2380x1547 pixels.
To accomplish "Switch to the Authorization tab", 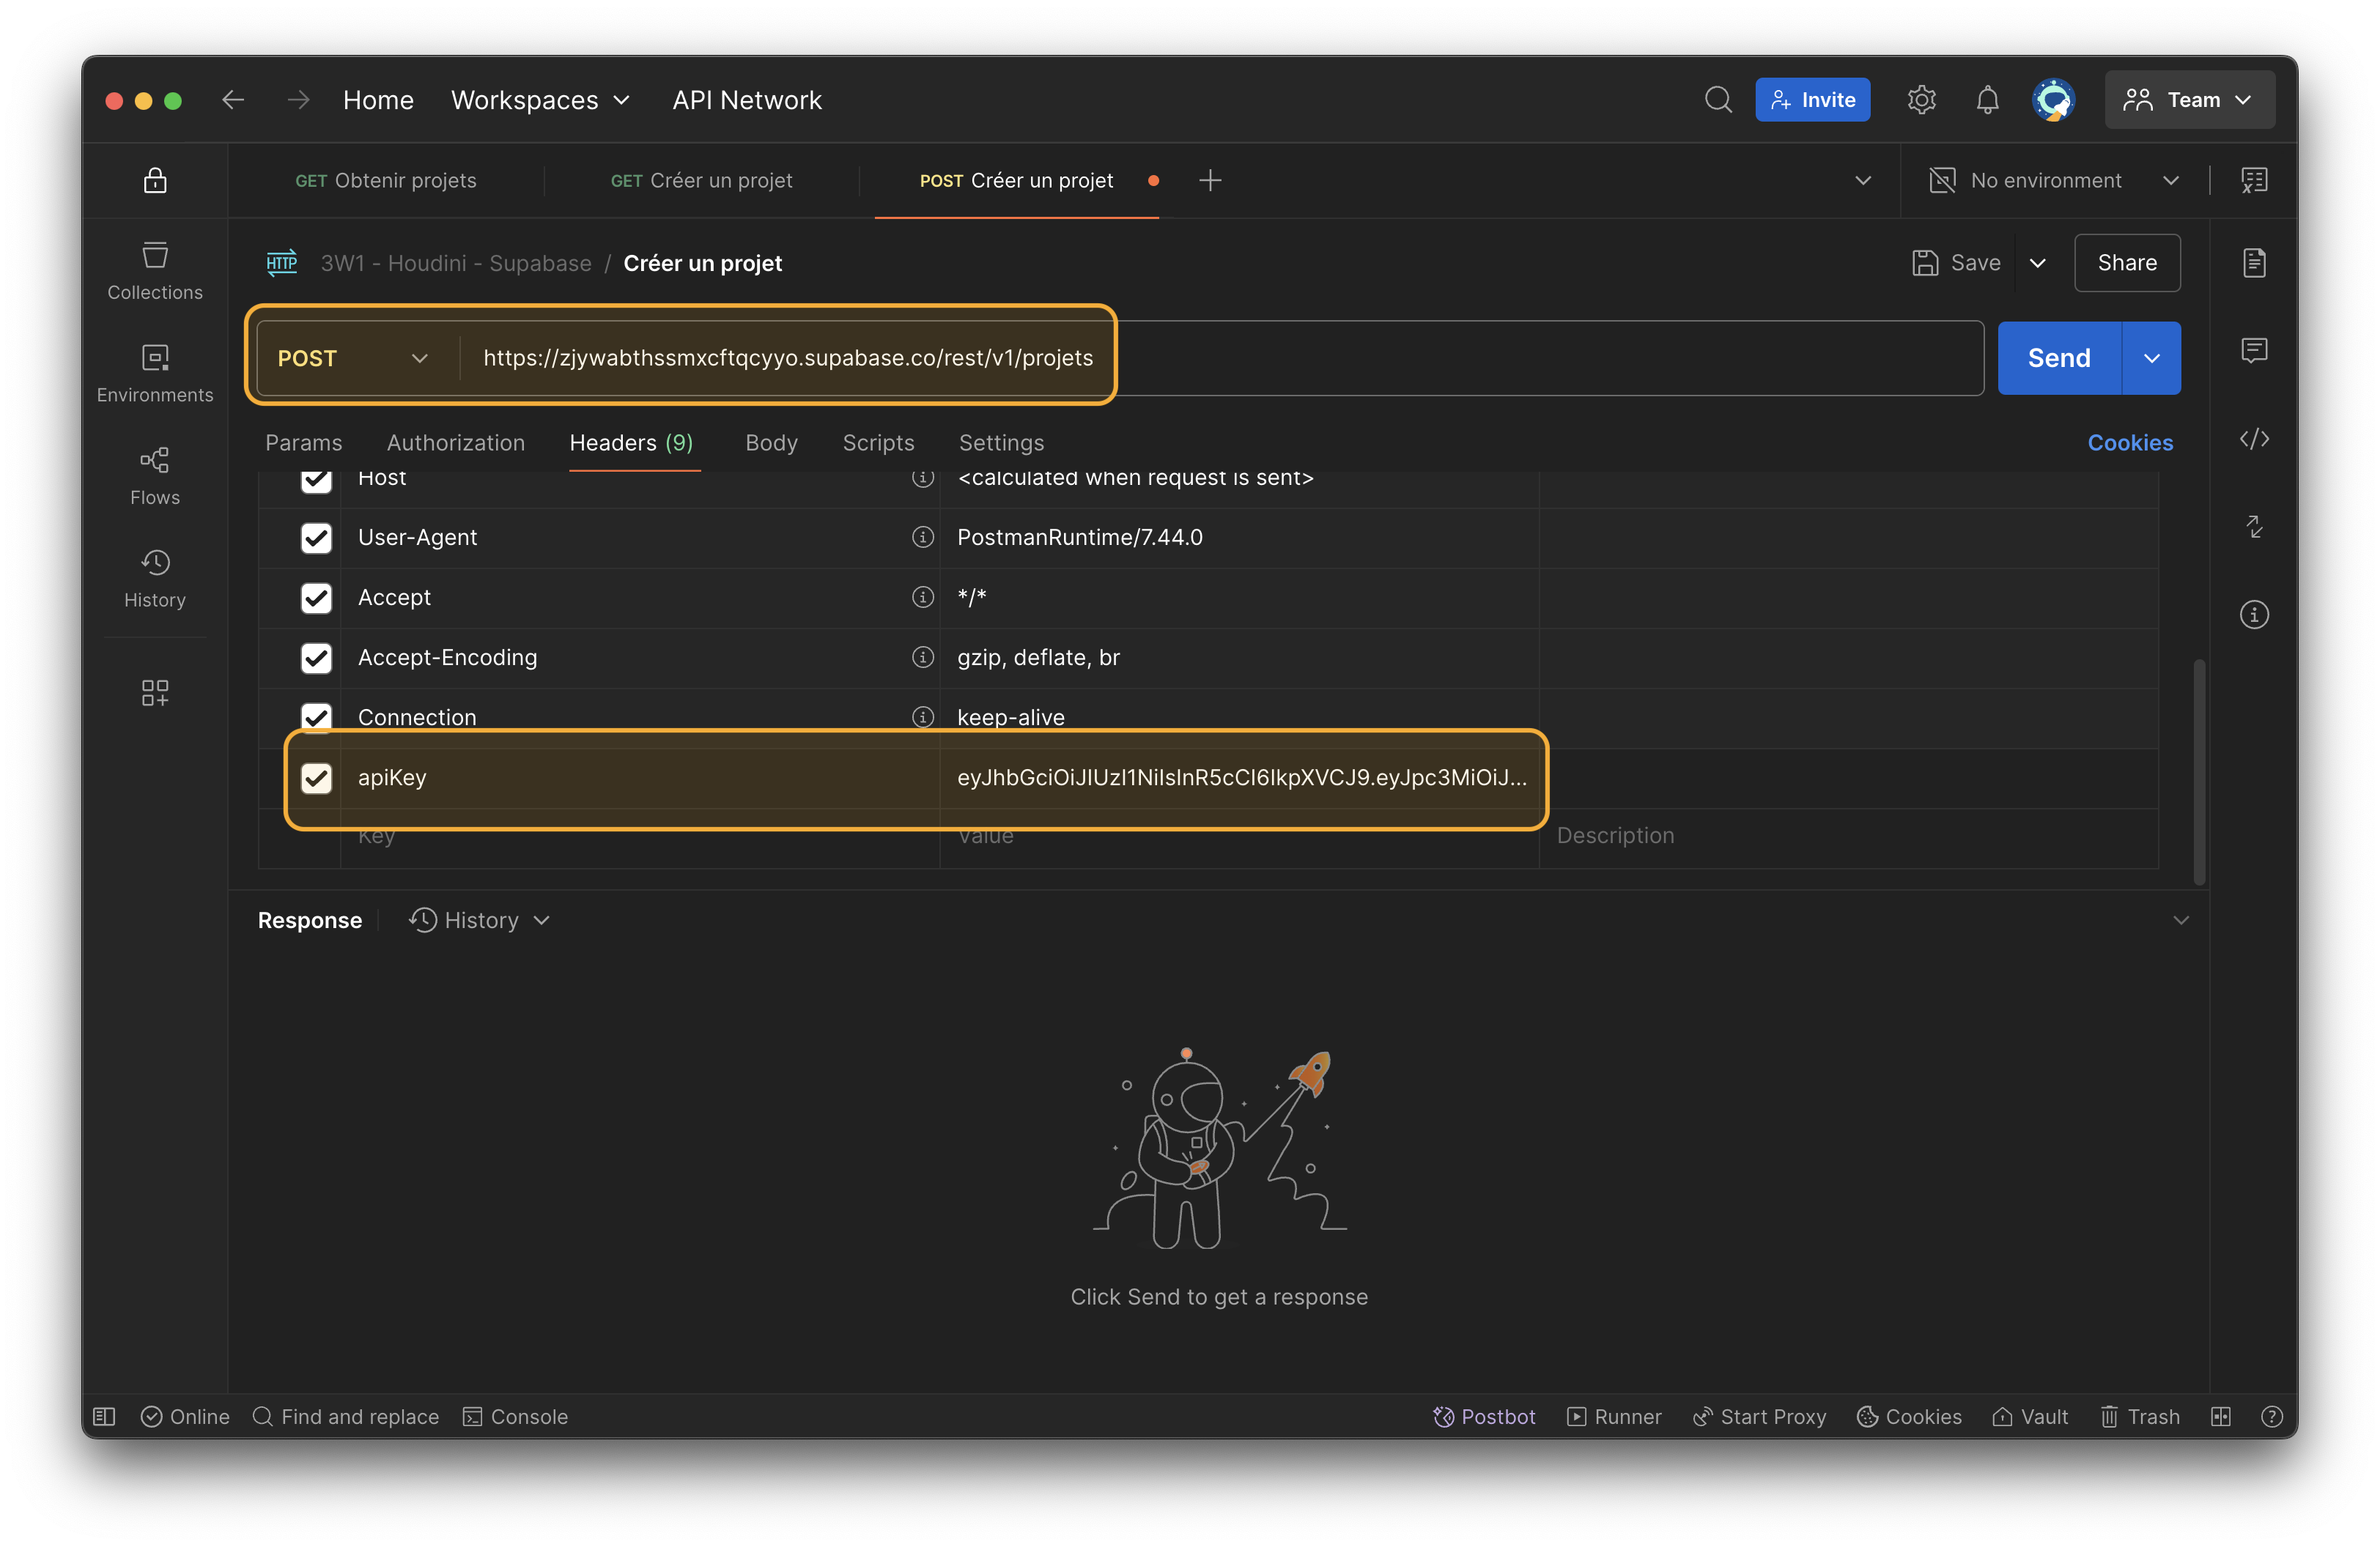I will coord(456,442).
